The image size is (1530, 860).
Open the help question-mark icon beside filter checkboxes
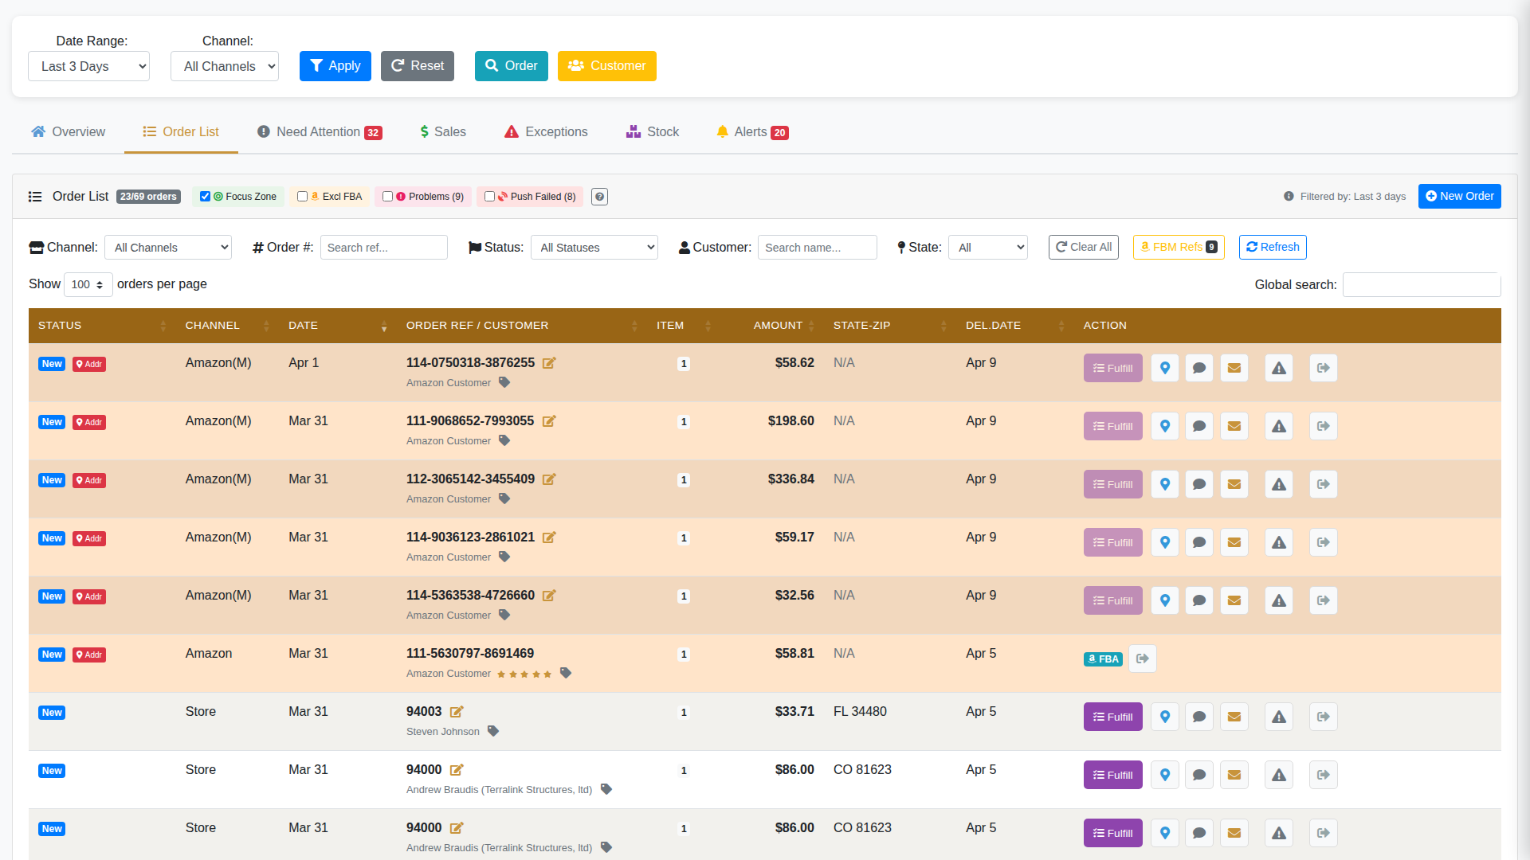point(599,196)
